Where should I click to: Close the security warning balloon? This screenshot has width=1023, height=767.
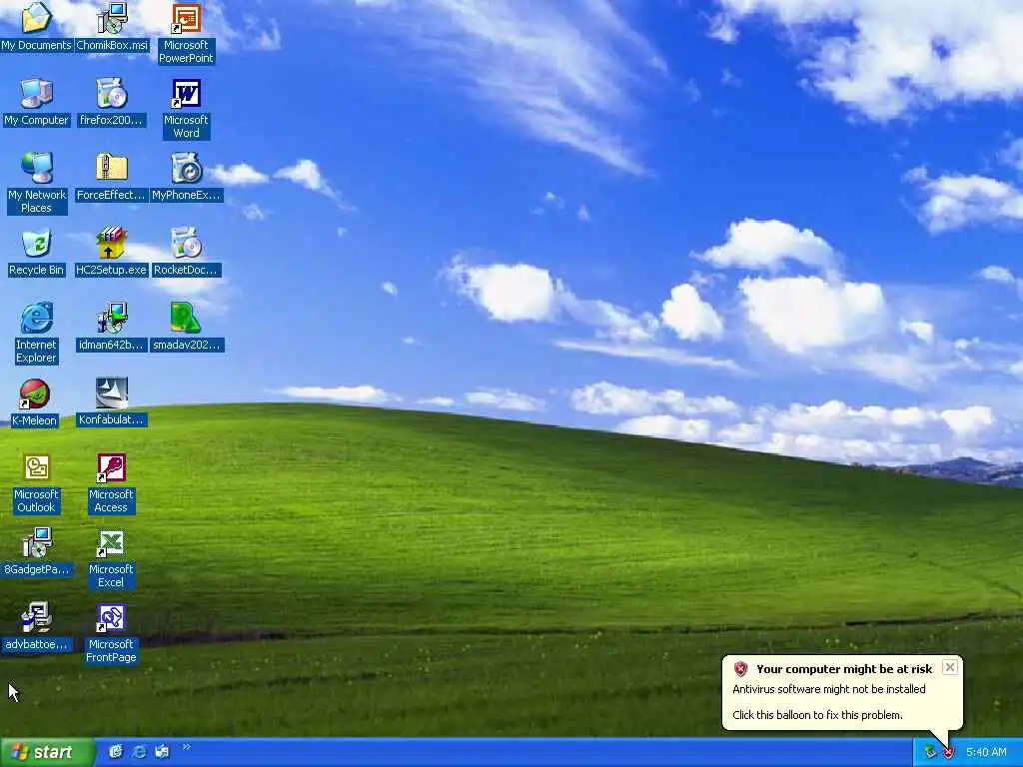tap(950, 667)
